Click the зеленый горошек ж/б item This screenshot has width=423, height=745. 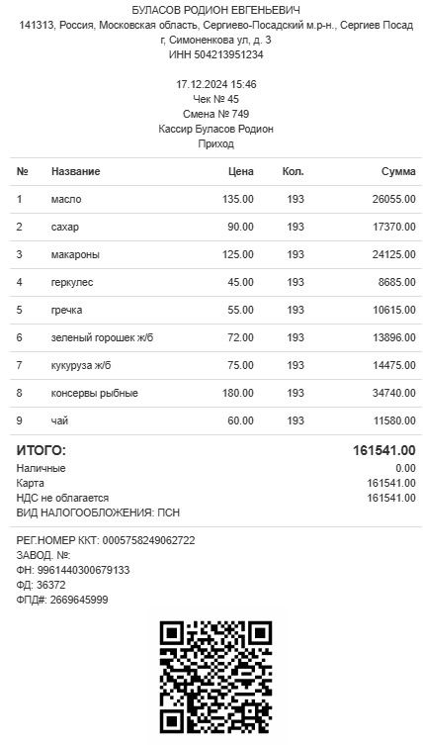(102, 337)
